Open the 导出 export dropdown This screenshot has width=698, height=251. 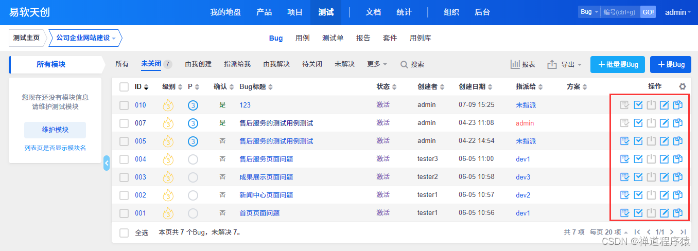click(565, 65)
